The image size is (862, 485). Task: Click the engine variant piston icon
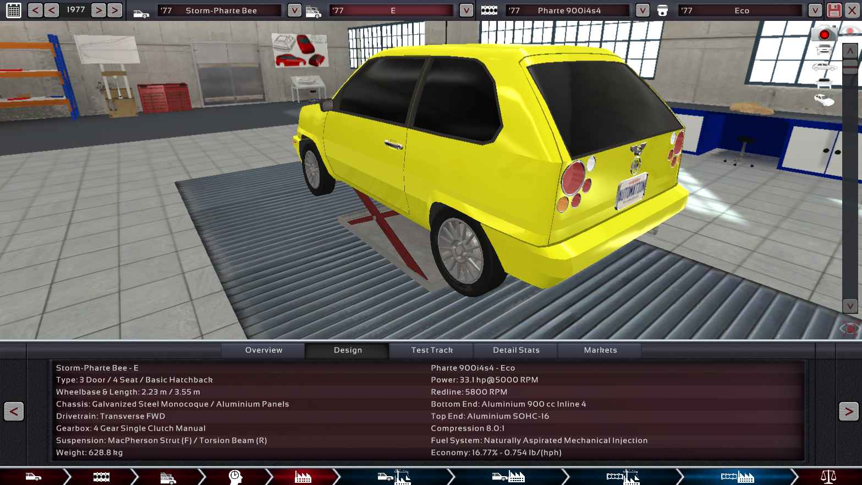pyautogui.click(x=663, y=11)
